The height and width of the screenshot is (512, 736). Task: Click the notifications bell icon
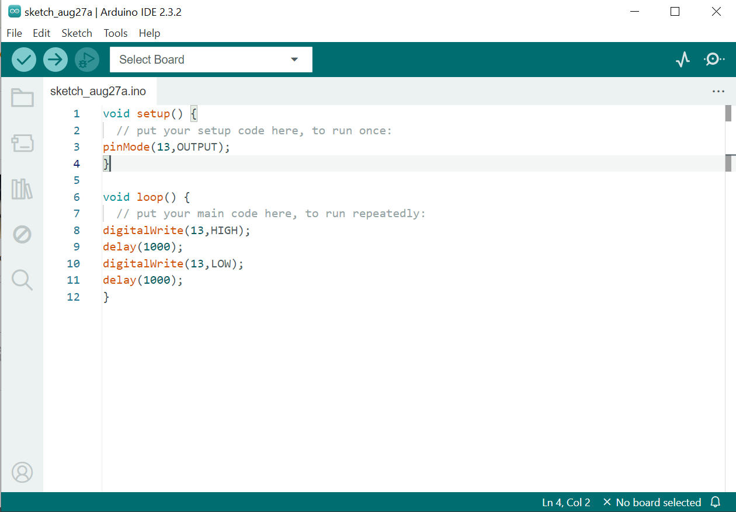pos(716,502)
